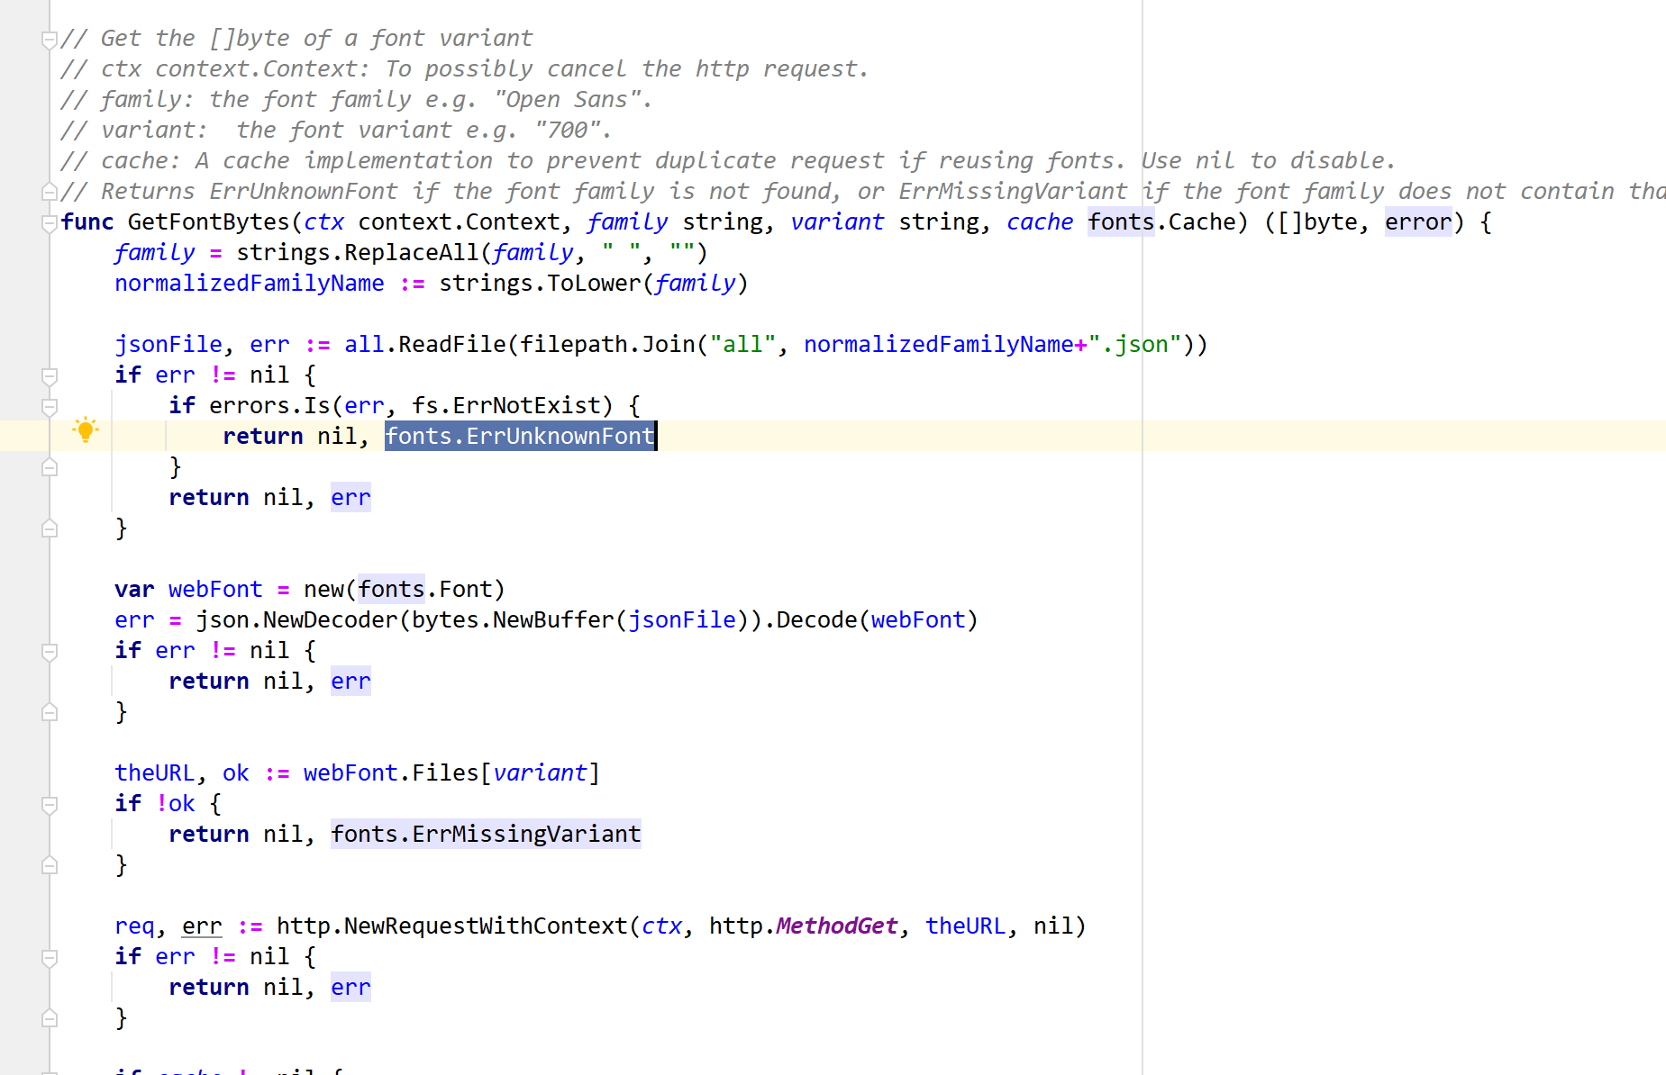Click the 'ok' variable in theURL assignment
The height and width of the screenshot is (1075, 1666).
click(x=236, y=773)
